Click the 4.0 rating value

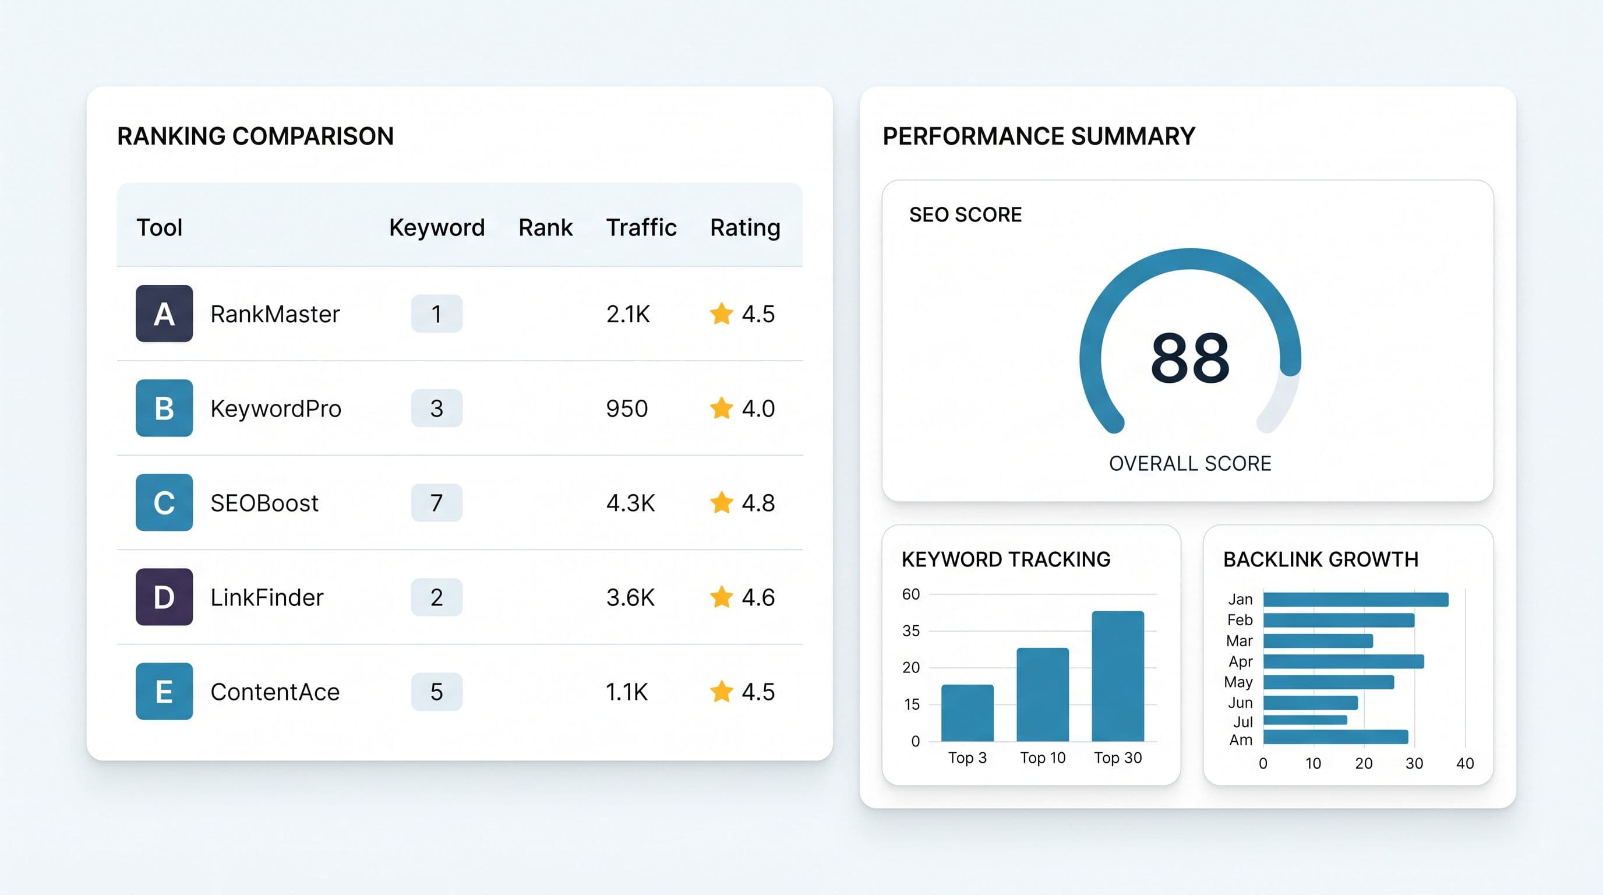tap(758, 408)
